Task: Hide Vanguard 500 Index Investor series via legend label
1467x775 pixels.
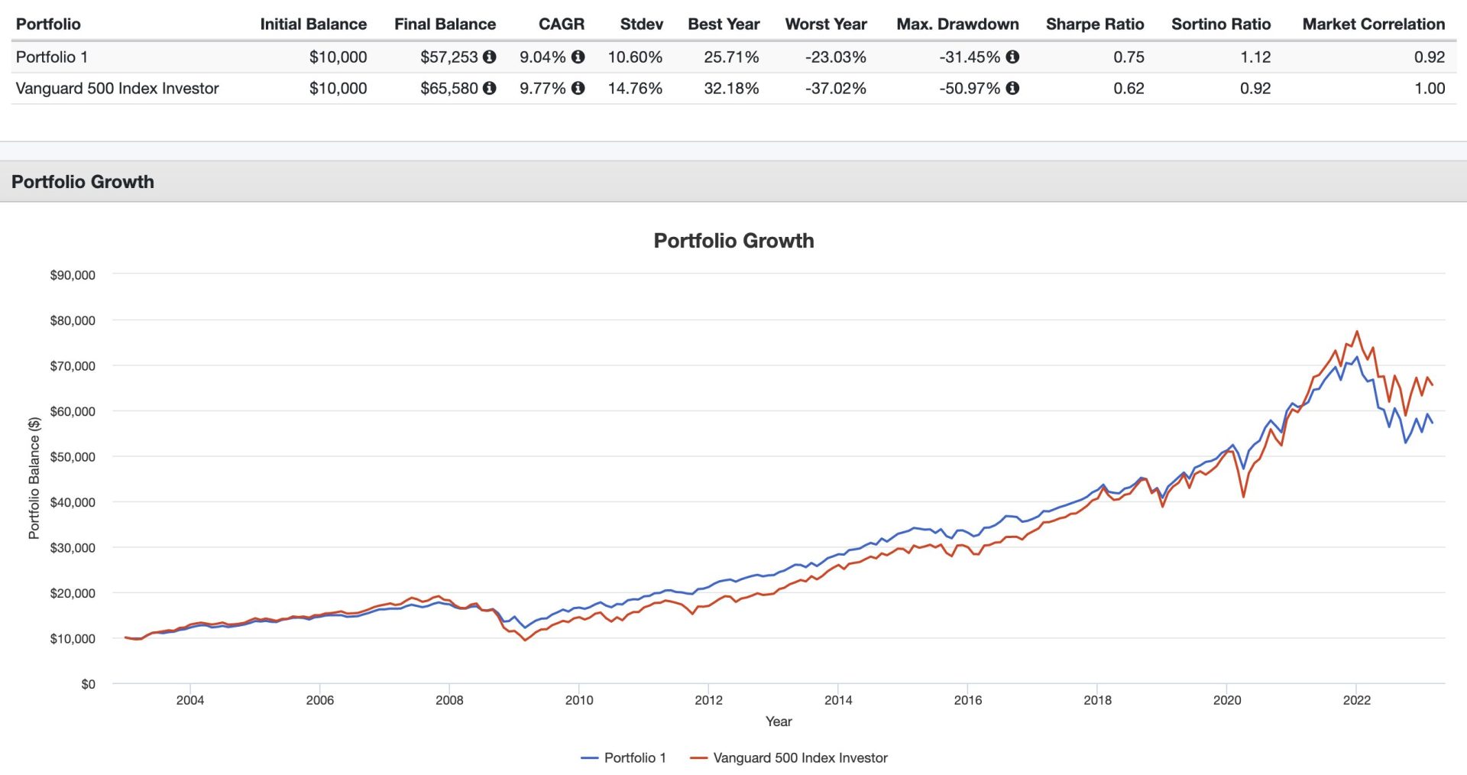Action: tap(800, 757)
